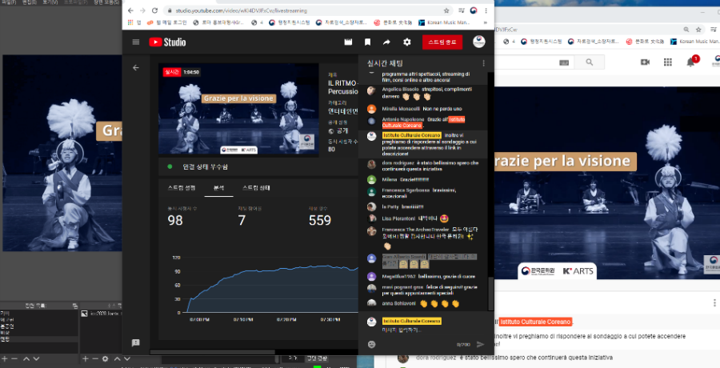Open Chrome three-dot menu in front browser
The height and width of the screenshot is (368, 720).
click(486, 10)
